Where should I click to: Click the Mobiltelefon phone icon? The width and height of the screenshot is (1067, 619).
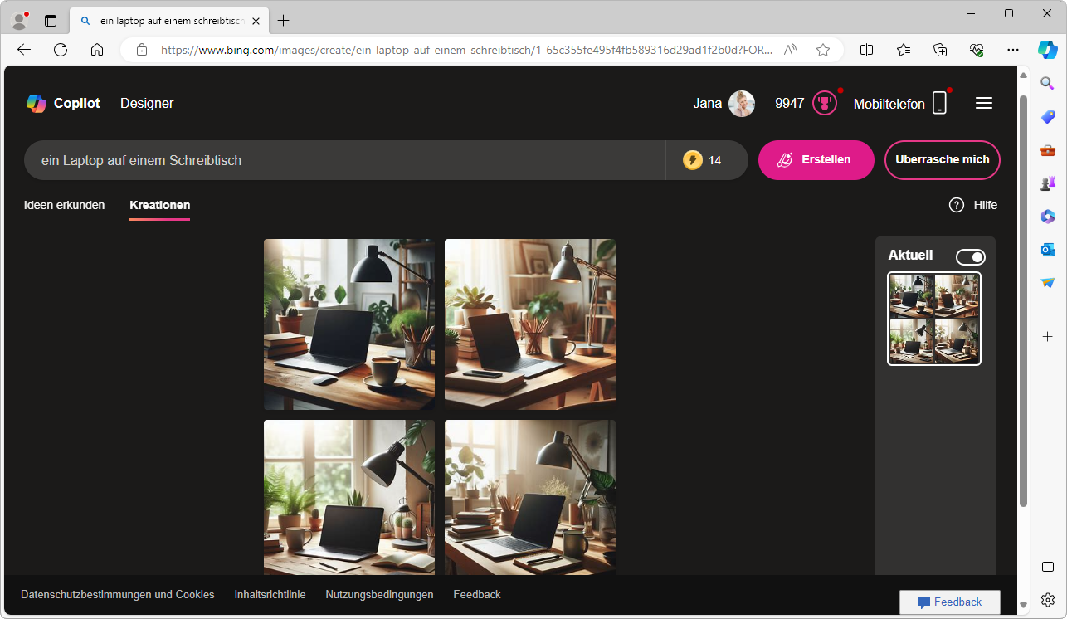(x=939, y=104)
